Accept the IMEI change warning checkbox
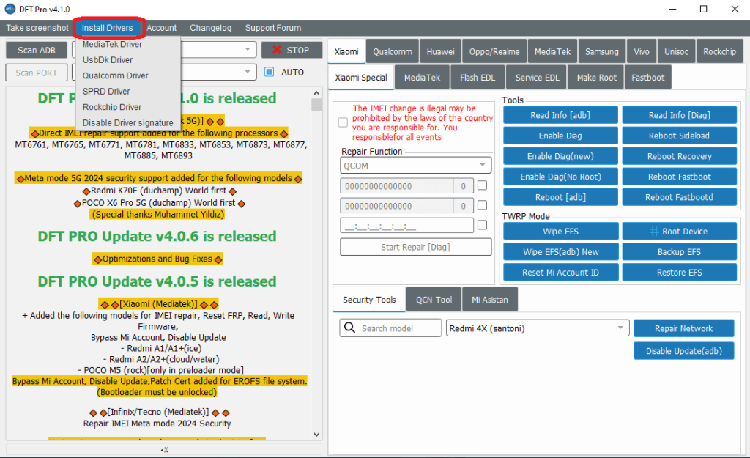Screen dimensions: 750x458 tap(343, 122)
